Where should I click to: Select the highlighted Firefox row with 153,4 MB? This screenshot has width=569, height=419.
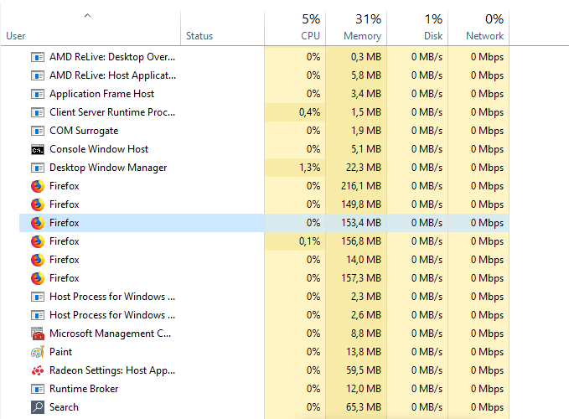tap(264, 223)
